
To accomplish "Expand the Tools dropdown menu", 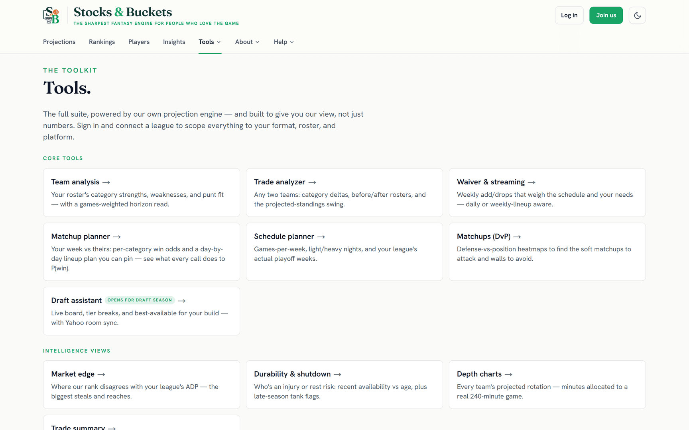I will 210,42.
